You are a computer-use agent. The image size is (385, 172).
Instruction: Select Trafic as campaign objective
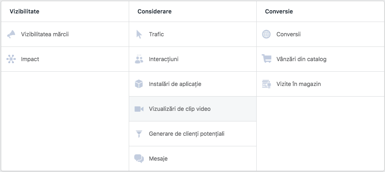coord(156,34)
